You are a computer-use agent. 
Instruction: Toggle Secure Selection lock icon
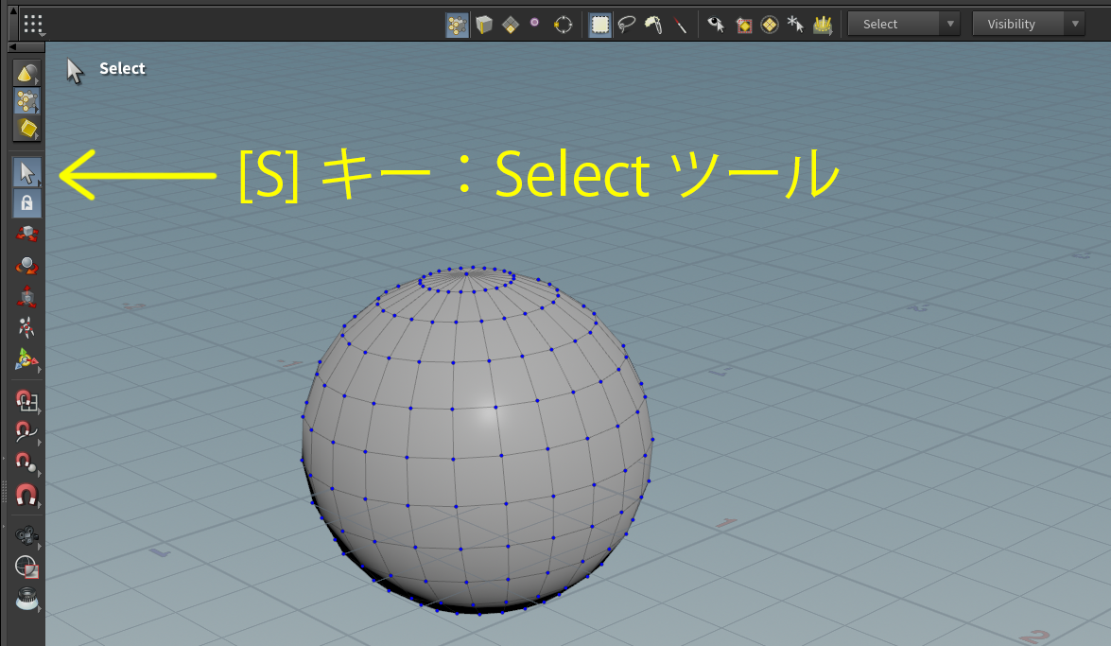(x=26, y=203)
